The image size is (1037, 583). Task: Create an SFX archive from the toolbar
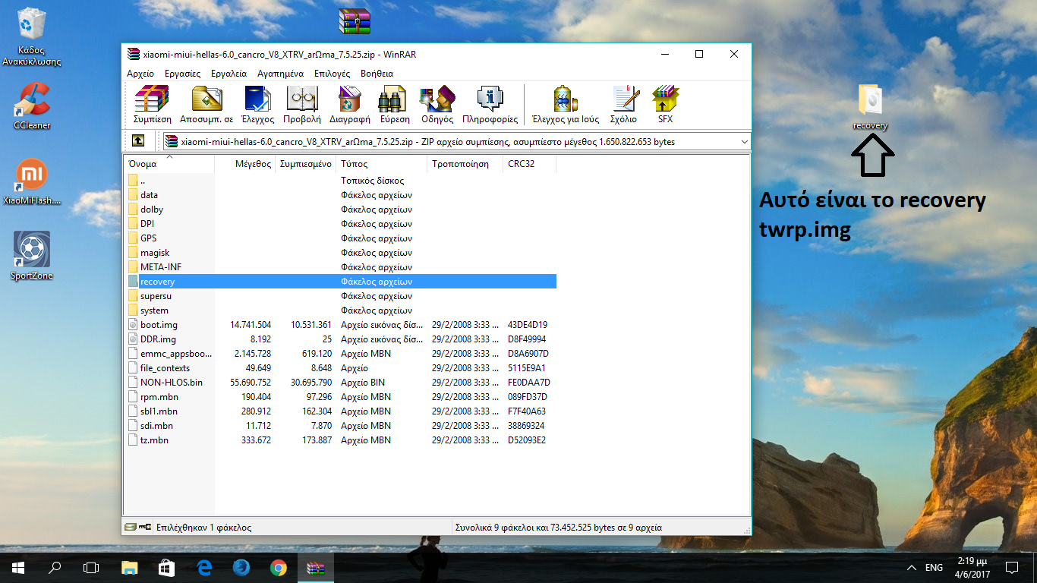(x=665, y=104)
